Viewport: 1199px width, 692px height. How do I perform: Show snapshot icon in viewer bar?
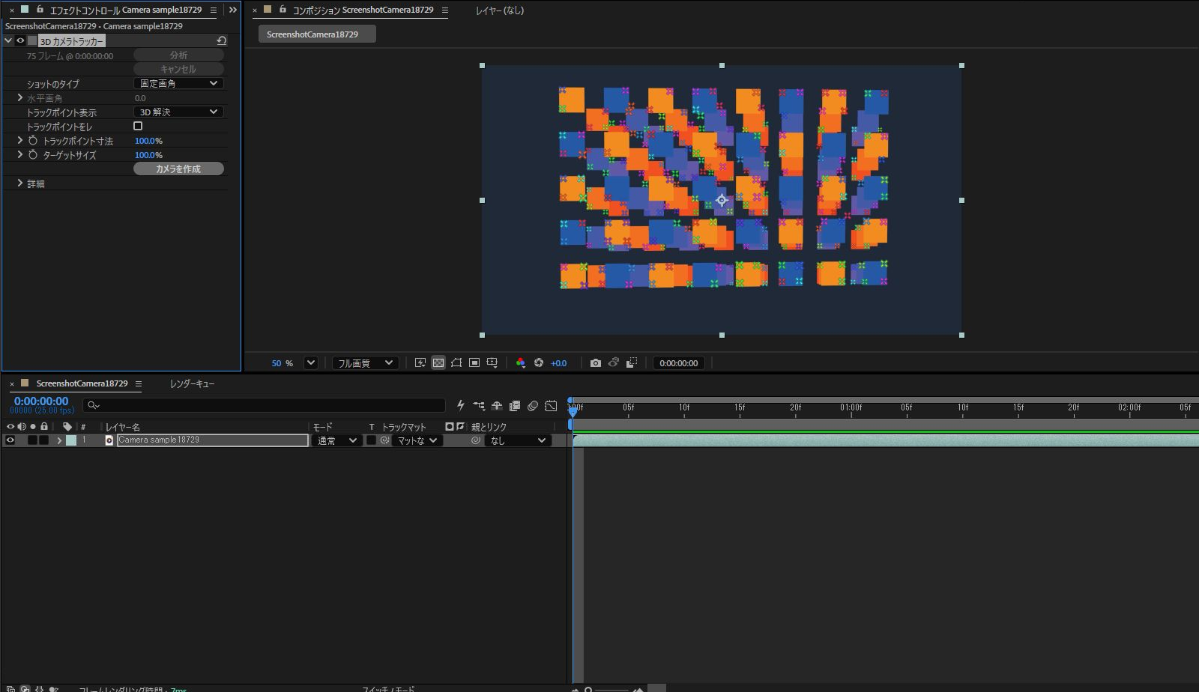click(614, 362)
